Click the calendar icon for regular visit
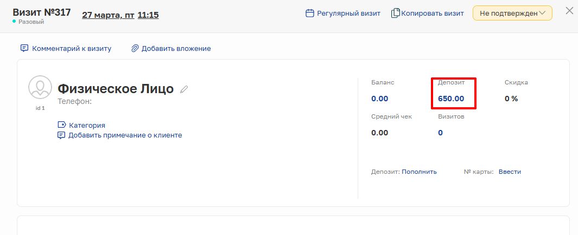The height and width of the screenshot is (235, 578). pyautogui.click(x=310, y=13)
